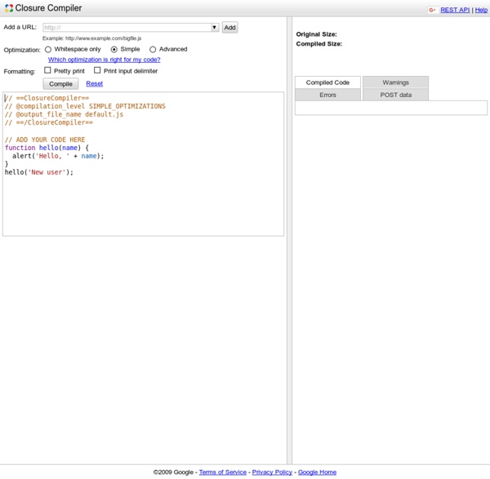Click the Reset link
The height and width of the screenshot is (479, 490).
95,84
